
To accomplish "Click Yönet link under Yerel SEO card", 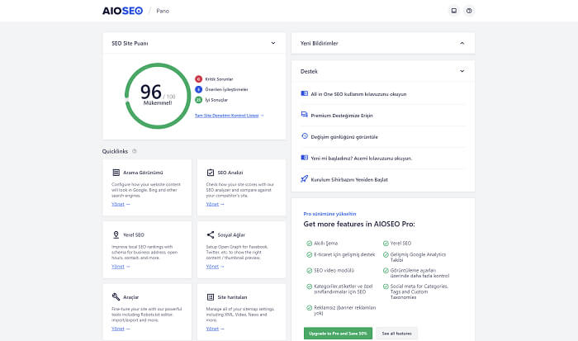I will (121, 267).
